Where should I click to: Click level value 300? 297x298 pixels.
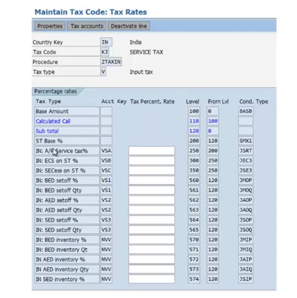pos(194,161)
